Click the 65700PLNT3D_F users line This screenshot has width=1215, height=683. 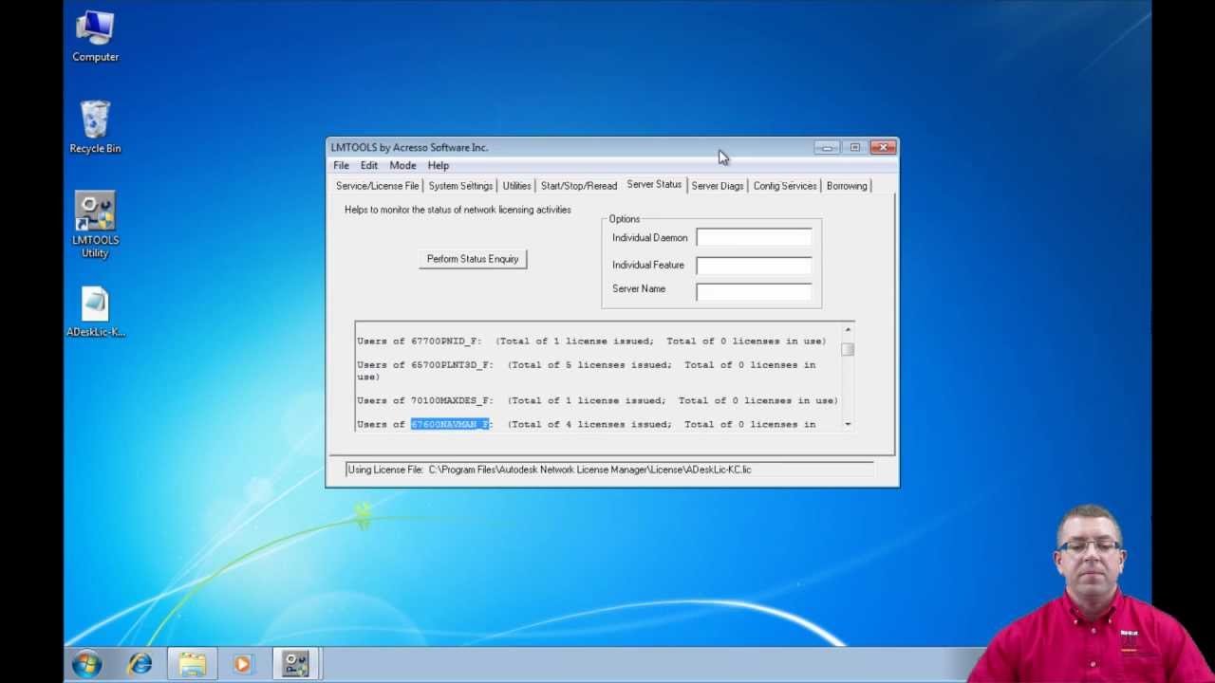click(x=586, y=370)
